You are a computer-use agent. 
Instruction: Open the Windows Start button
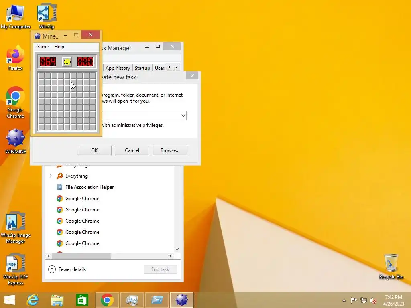click(x=10, y=300)
